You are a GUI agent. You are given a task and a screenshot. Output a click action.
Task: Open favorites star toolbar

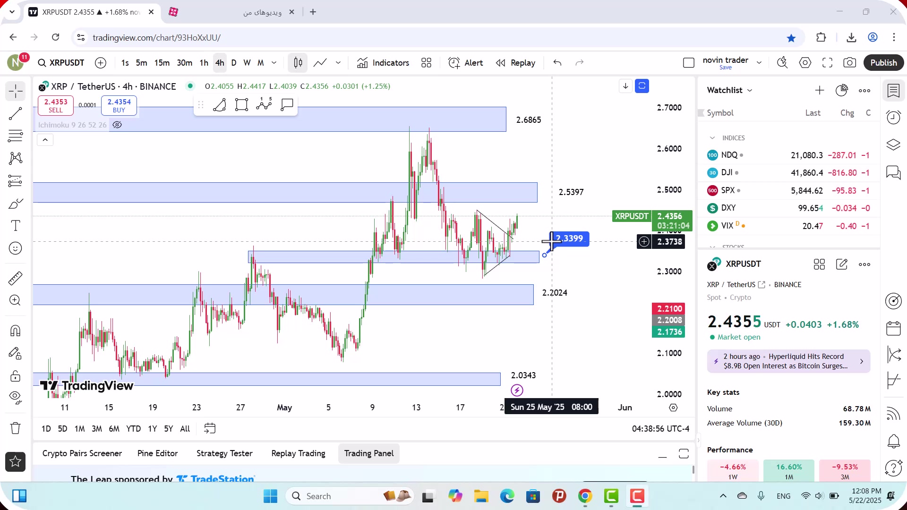pos(15,462)
